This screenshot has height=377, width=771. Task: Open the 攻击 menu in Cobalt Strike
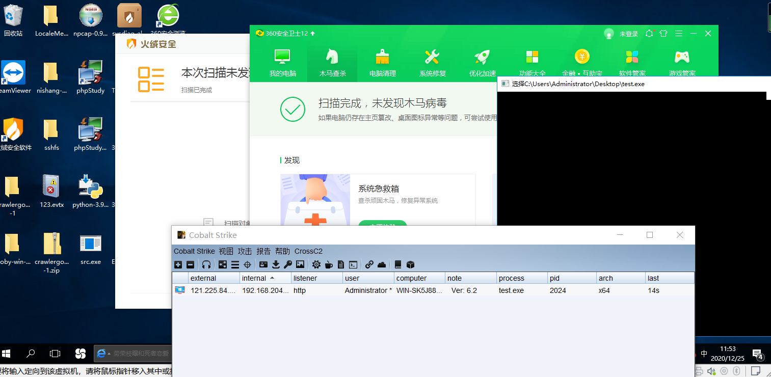coord(245,251)
